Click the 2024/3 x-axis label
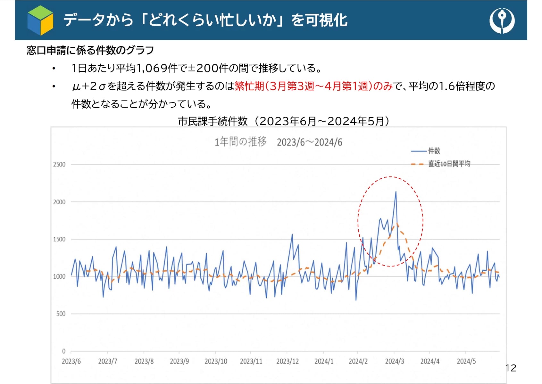542x384 pixels. click(395, 361)
